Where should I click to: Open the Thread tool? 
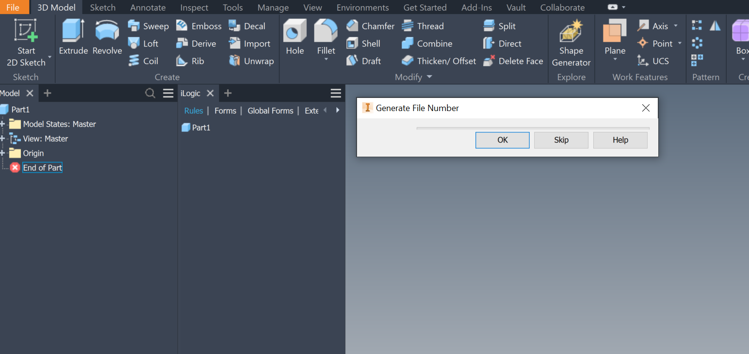[x=423, y=26]
